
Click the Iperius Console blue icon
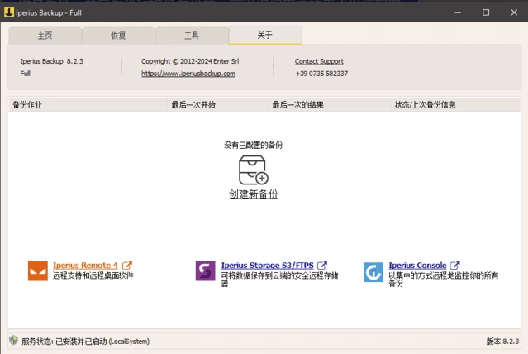pyautogui.click(x=373, y=271)
